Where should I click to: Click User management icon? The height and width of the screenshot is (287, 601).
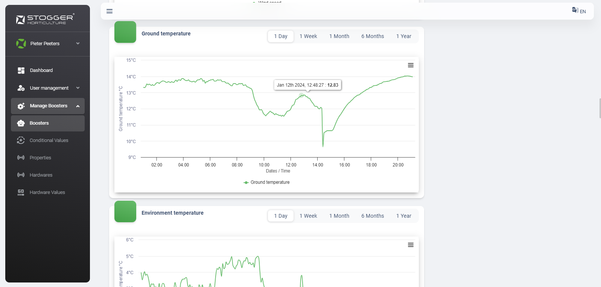pyautogui.click(x=21, y=88)
